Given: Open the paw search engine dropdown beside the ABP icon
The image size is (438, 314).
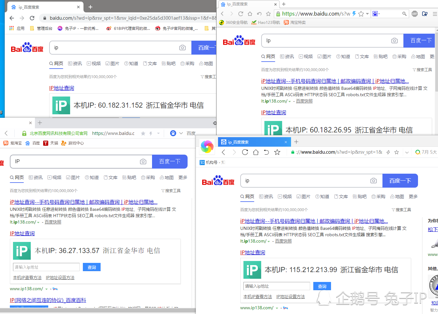Looking at the screenshot, I should [376, 14].
